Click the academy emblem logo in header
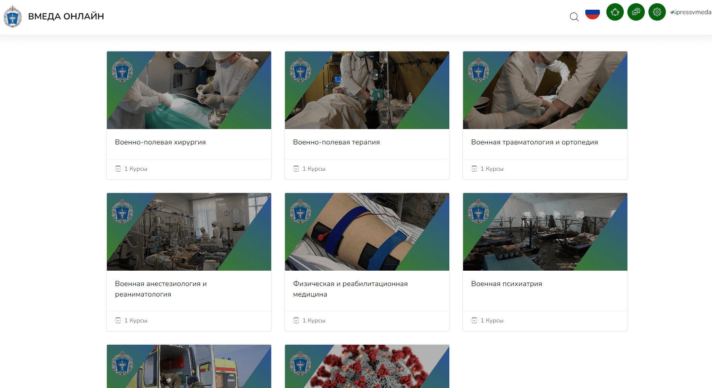 tap(13, 17)
